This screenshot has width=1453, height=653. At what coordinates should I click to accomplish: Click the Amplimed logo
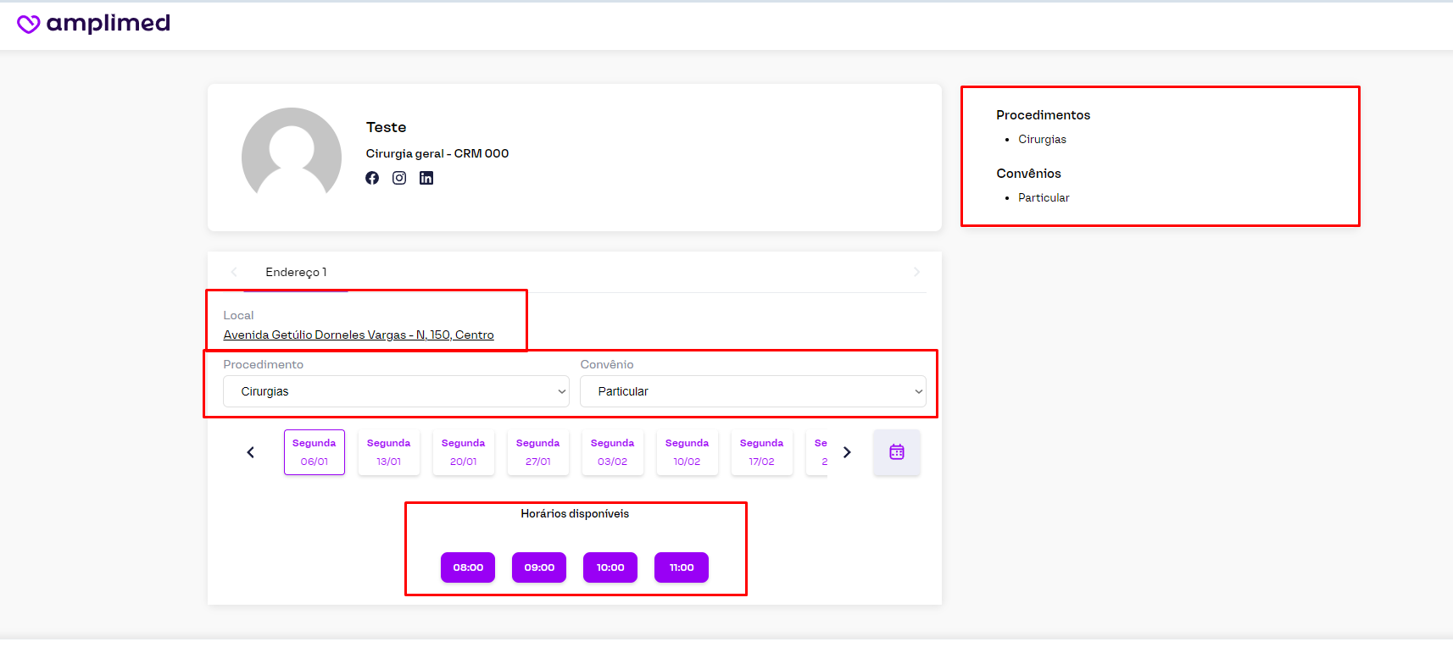94,24
